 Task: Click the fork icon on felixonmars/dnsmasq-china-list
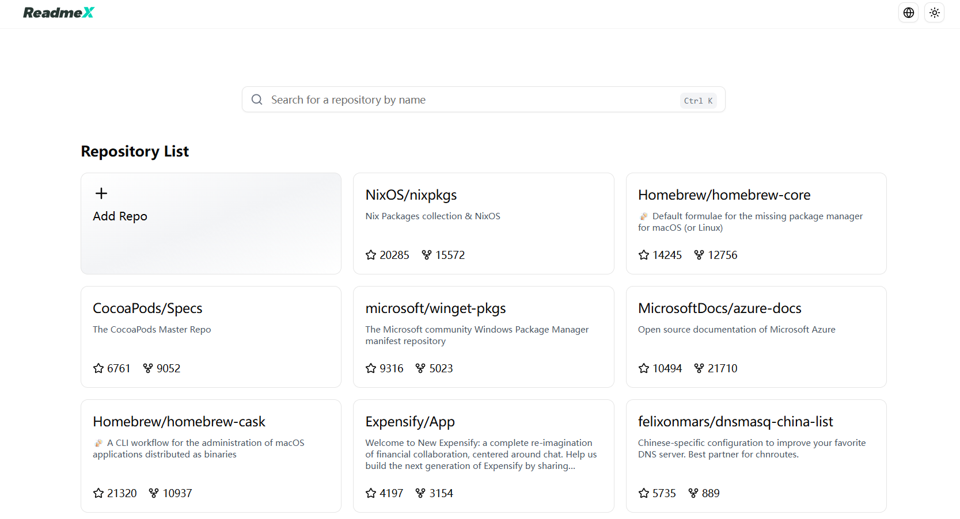693,493
